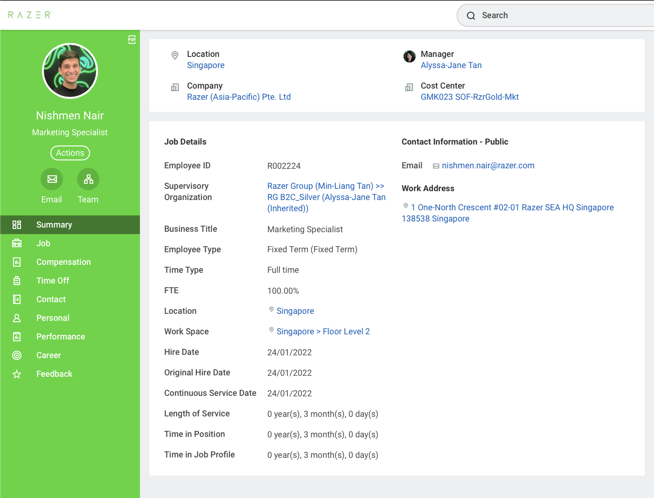Click the Time Type value Full time
Viewport: 654px width, 498px height.
point(283,270)
